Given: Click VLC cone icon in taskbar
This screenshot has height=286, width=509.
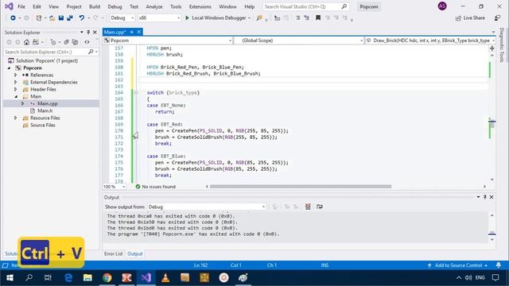Looking at the screenshot, I should [165, 277].
